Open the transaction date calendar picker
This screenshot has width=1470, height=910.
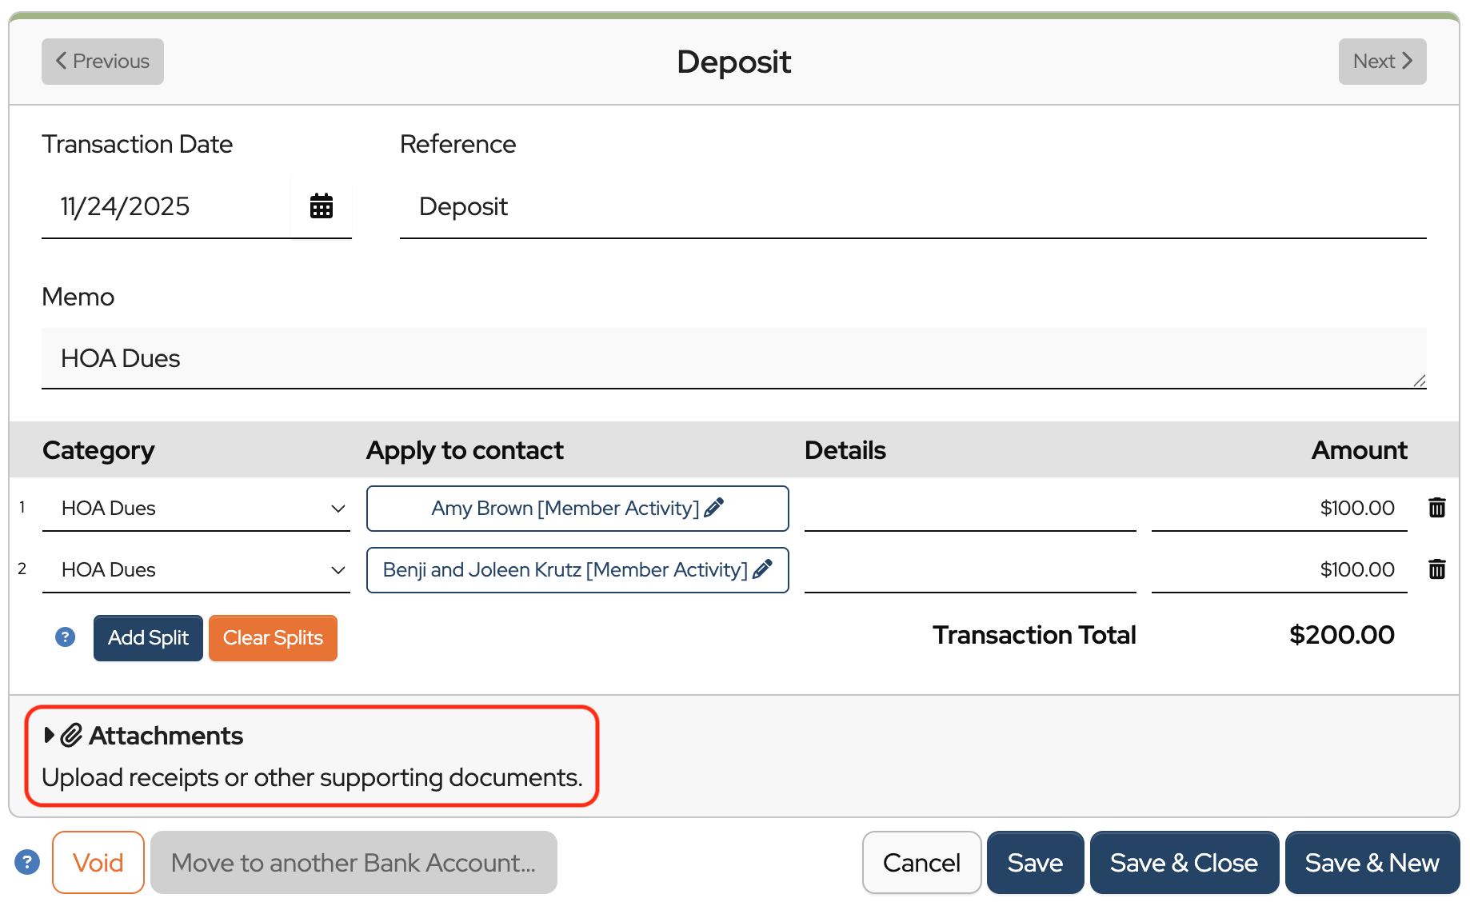pyautogui.click(x=321, y=206)
